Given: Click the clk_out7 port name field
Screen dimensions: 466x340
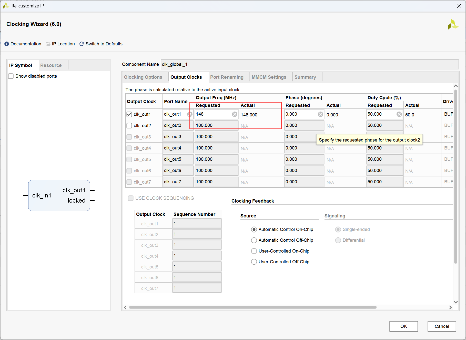Looking at the screenshot, I should coord(178,182).
